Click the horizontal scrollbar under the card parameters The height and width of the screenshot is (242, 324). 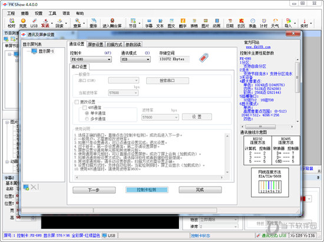(x=267, y=127)
